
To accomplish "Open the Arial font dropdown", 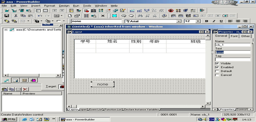I will (x=179, y=21).
